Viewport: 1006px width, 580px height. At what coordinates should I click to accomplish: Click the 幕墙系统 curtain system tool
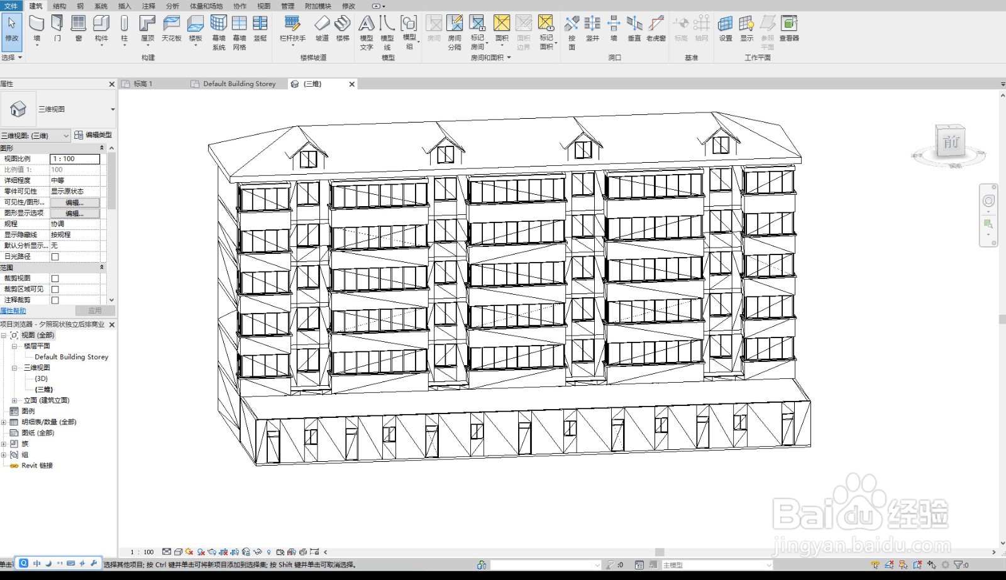click(218, 33)
